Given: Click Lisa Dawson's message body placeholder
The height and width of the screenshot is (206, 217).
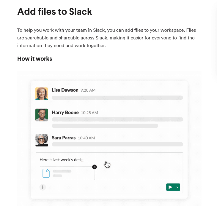Looking at the screenshot, I should 117,98.
